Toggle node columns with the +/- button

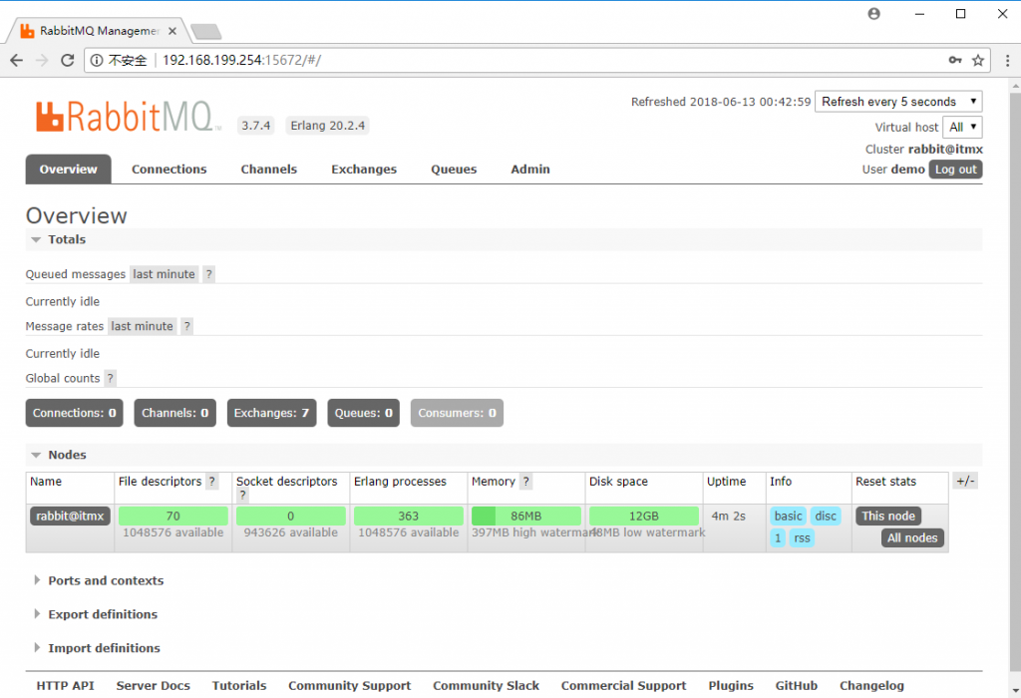coord(964,482)
